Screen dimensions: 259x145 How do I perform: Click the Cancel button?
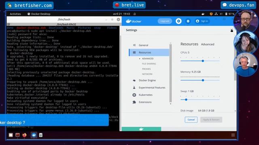191,120
